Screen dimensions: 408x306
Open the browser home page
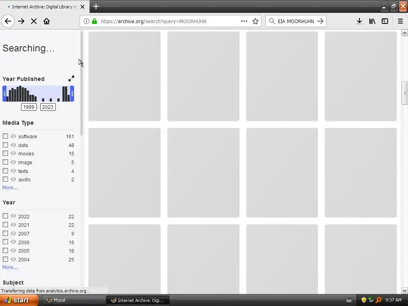(x=47, y=21)
